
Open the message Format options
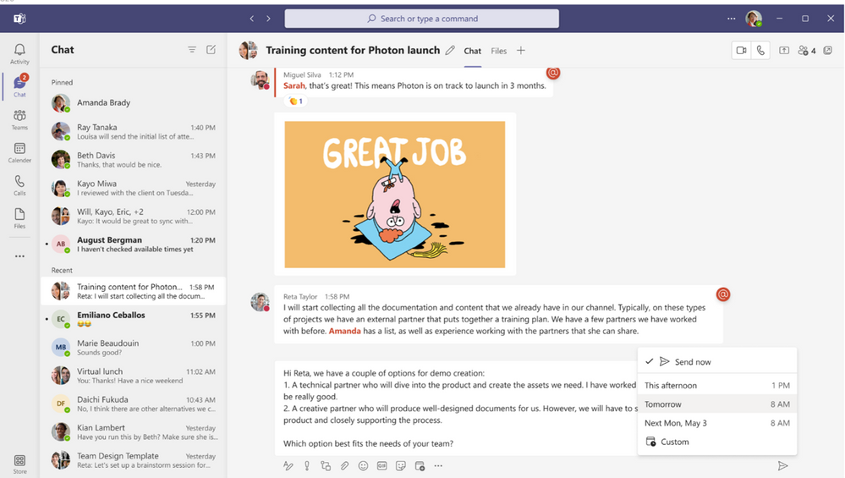(288, 465)
